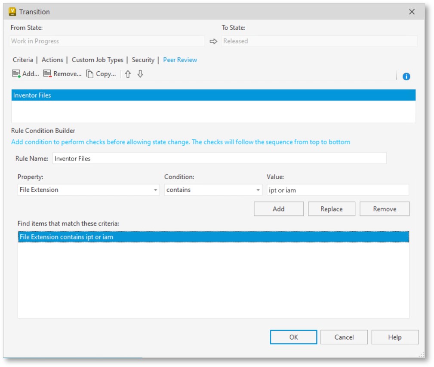Open the Condition dropdown showing contains

pos(213,190)
